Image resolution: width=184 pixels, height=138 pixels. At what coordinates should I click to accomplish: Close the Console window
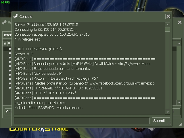(x=168, y=16)
